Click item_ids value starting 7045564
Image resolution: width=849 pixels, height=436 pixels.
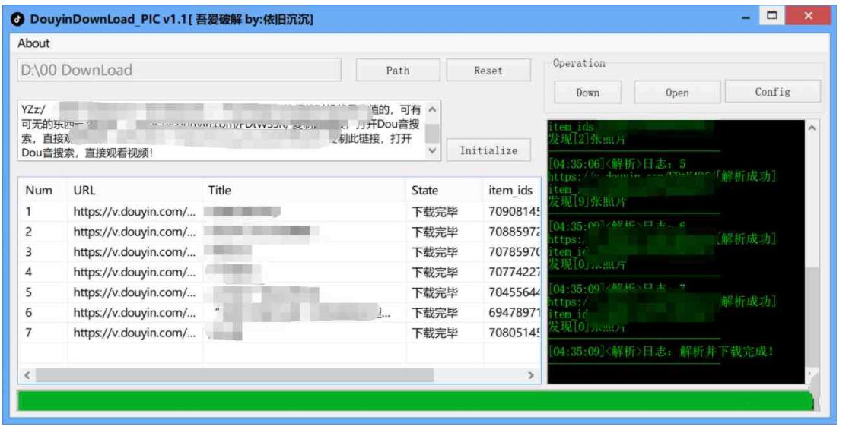(514, 292)
